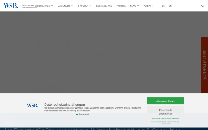The height and width of the screenshot is (130, 208).
Task: Go to Karriere page
Action: (x=121, y=6)
